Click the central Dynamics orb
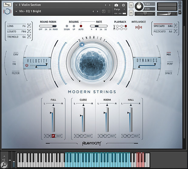 pyautogui.click(x=92, y=63)
